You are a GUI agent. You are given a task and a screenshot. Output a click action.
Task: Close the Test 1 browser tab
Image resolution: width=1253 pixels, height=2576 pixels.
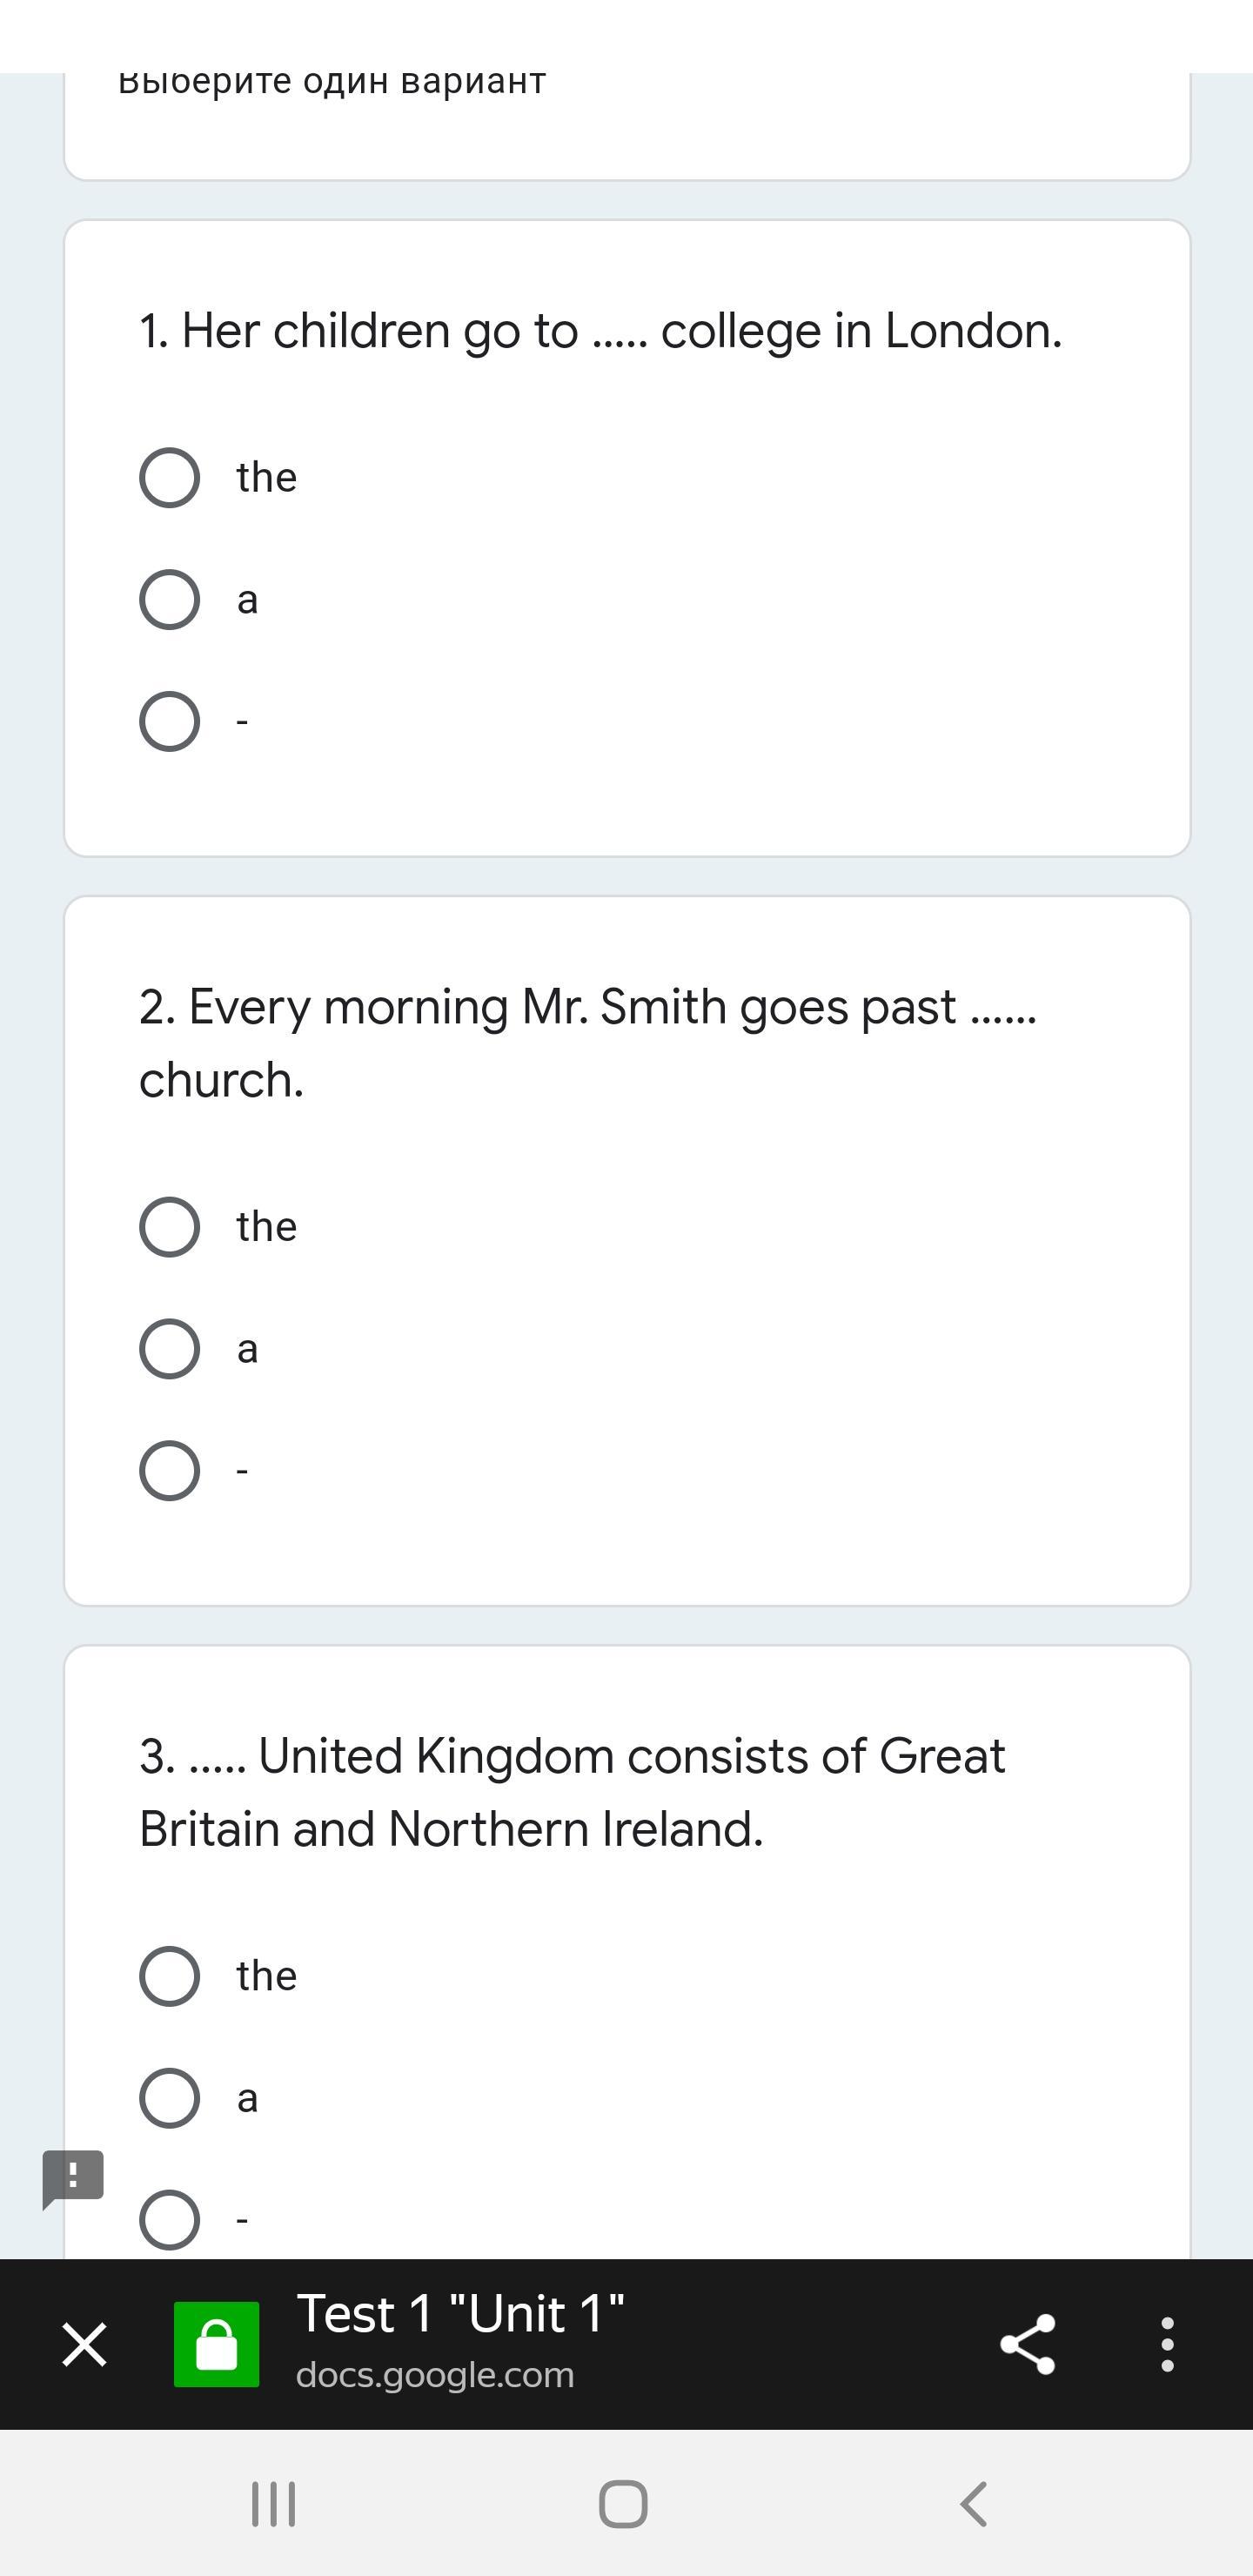(84, 2344)
